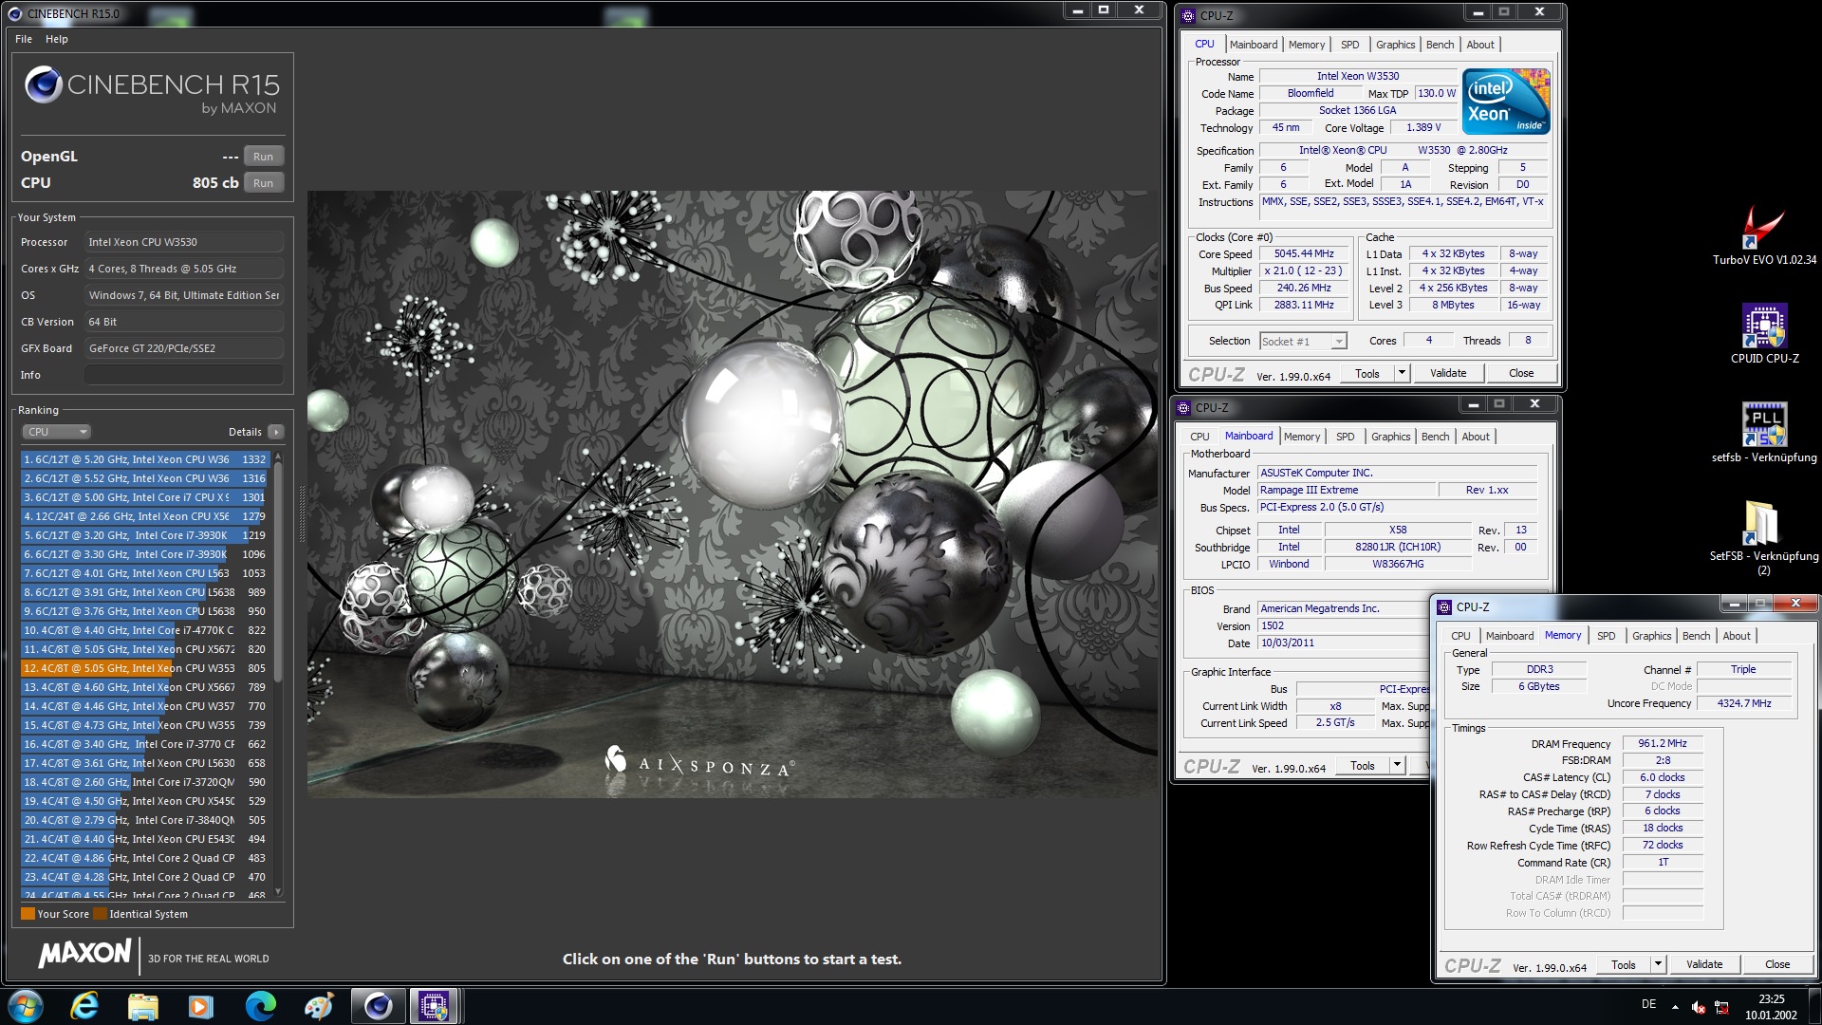
Task: Open Windows Explorer from taskbar
Action: tap(143, 1006)
